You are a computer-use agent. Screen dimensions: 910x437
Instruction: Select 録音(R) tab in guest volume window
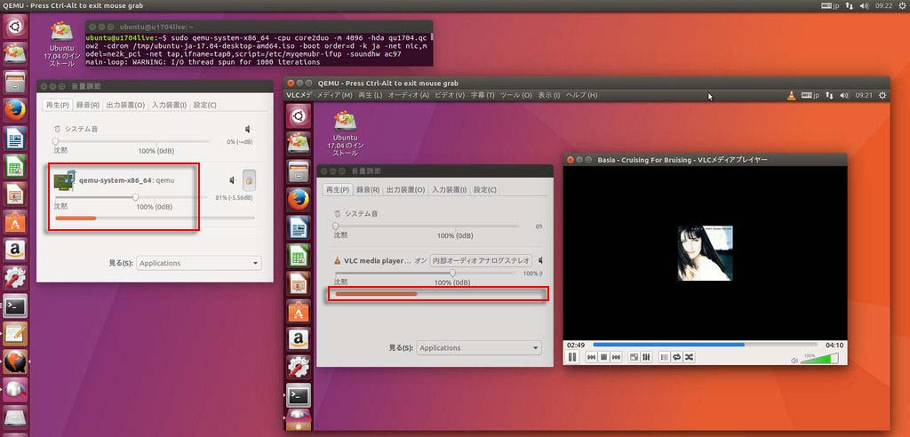point(368,190)
